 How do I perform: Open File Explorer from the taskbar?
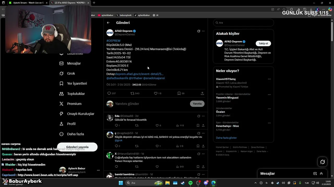[167, 183]
